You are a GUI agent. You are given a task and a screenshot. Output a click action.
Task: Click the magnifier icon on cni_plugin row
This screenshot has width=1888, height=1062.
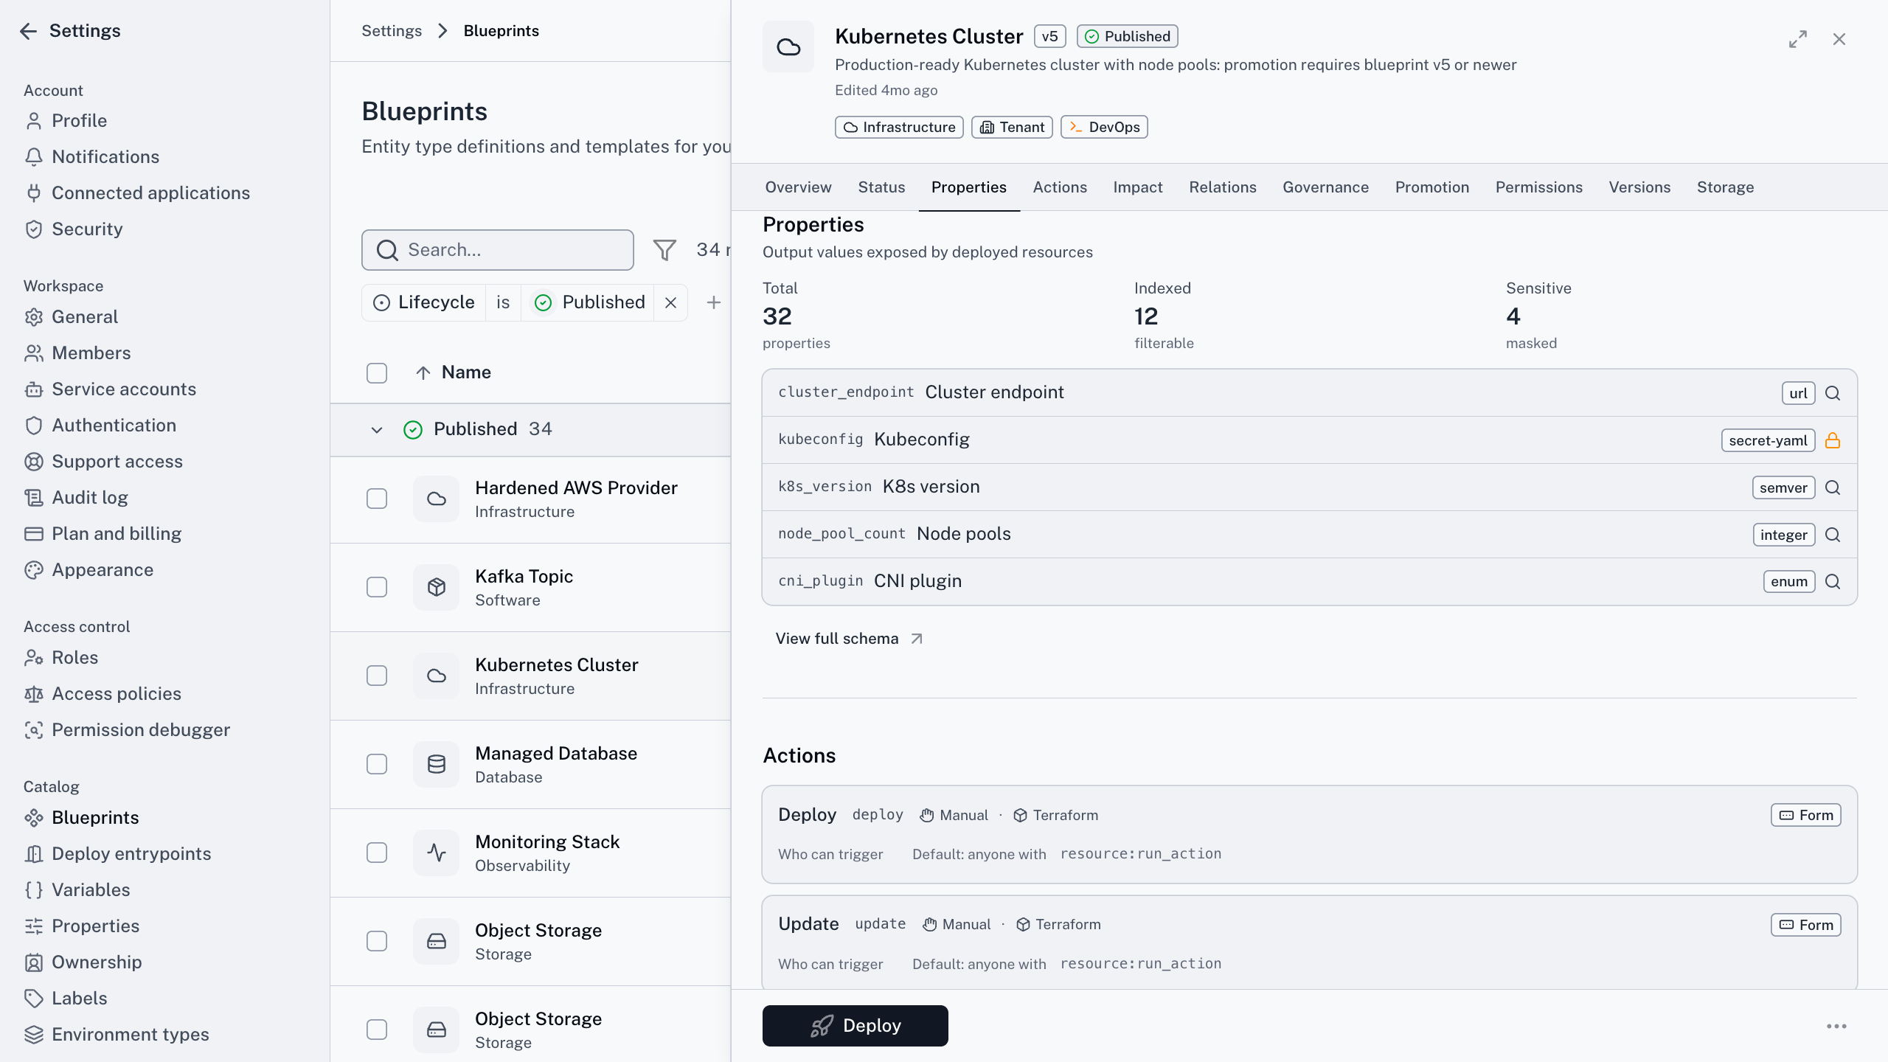tap(1833, 581)
